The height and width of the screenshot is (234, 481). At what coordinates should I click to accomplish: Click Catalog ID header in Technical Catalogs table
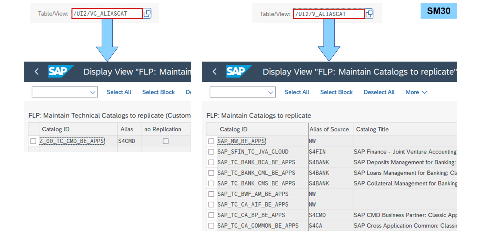tap(78, 129)
